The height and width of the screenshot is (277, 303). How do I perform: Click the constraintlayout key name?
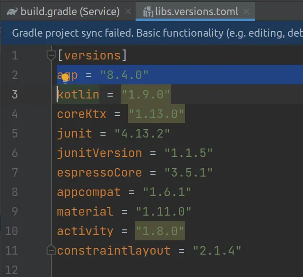(114, 251)
